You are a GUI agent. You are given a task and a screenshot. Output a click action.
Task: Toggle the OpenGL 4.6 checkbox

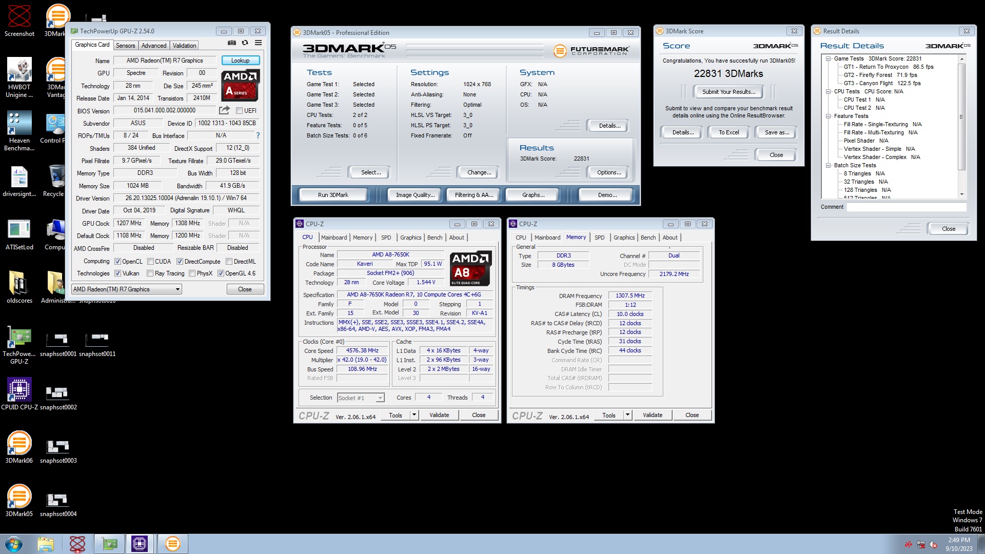click(221, 273)
